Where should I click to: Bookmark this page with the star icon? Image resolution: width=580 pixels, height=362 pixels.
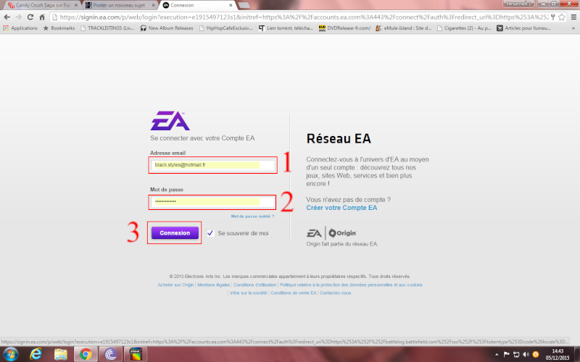coord(561,17)
